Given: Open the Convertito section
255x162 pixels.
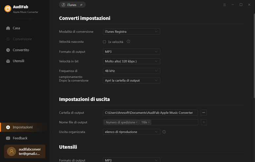Looking at the screenshot, I should tap(21, 50).
